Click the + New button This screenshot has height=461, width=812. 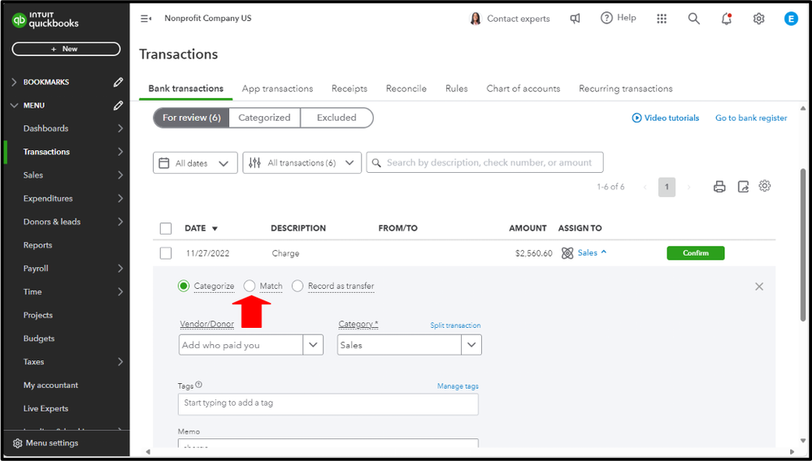pos(66,49)
